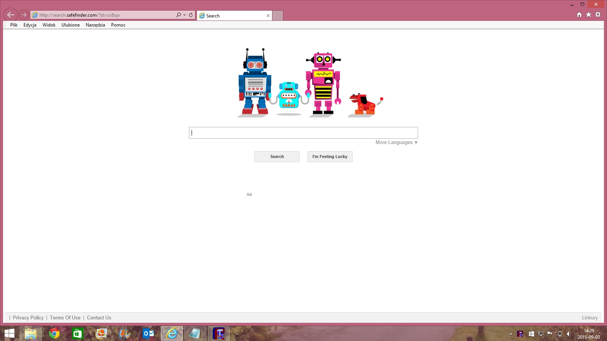
Task: Open the Narzędzia menu
Action: [95, 25]
